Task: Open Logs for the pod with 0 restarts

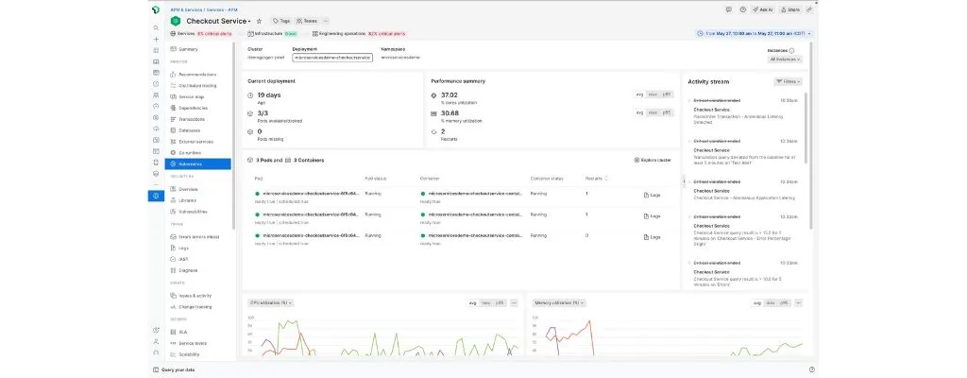Action: point(652,236)
